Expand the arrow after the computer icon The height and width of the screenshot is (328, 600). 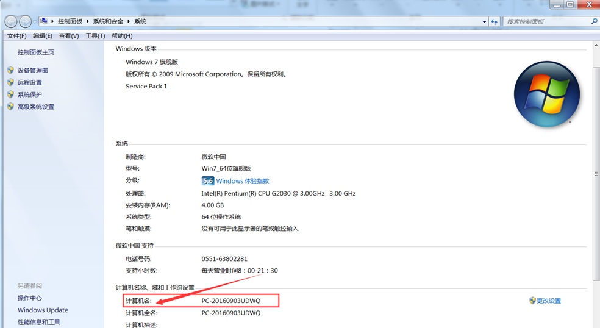(x=52, y=21)
